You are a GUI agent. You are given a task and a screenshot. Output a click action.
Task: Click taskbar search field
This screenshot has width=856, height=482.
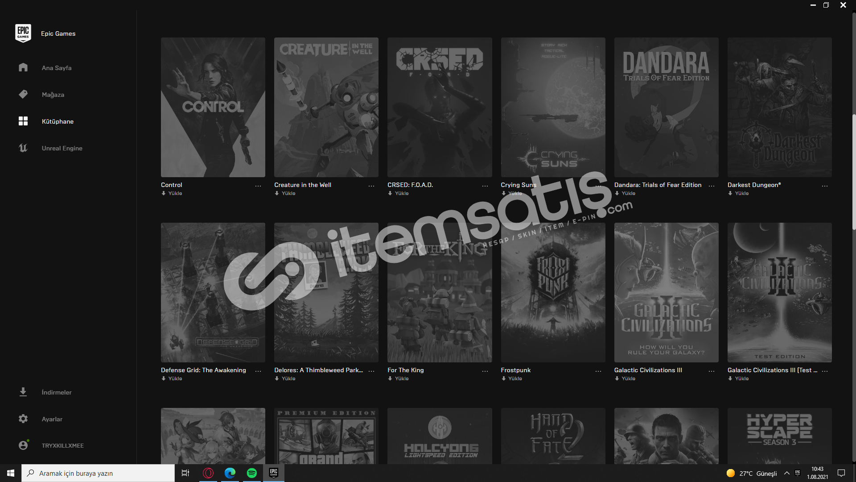(98, 473)
